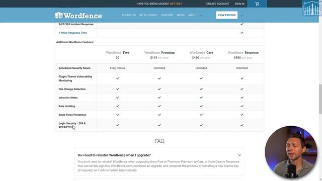Click the presenter webcam video bubble
The width and height of the screenshot is (322, 181).
click(x=291, y=152)
